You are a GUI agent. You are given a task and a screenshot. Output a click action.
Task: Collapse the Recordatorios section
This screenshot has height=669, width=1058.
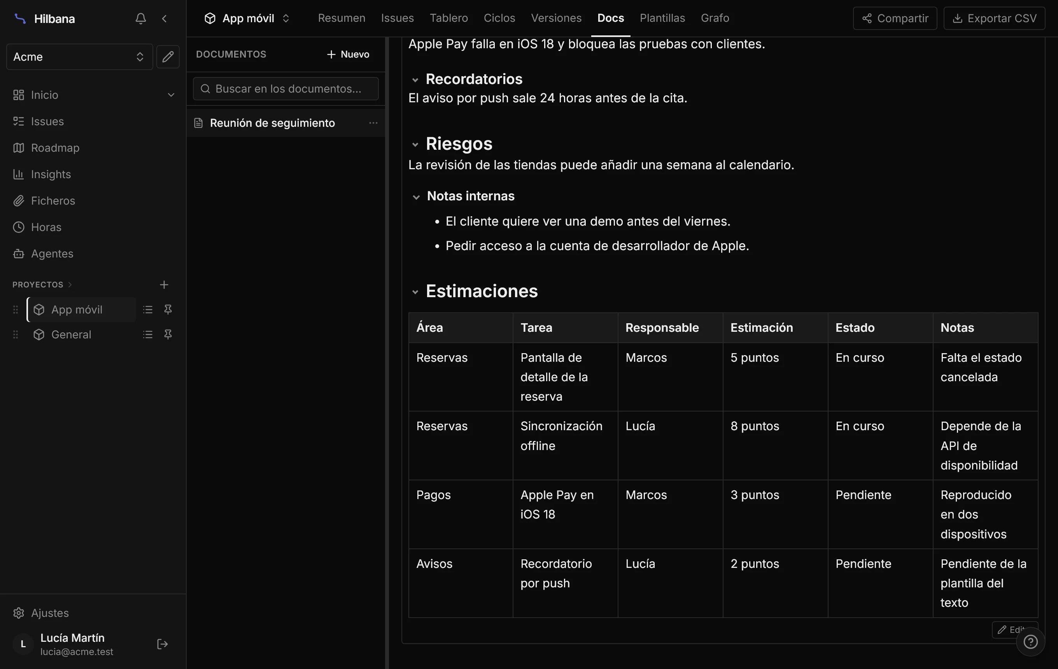point(415,79)
